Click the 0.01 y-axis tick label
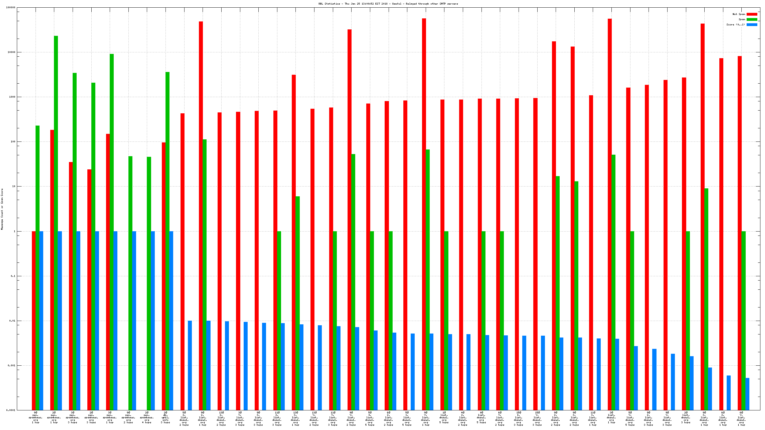This screenshot has height=430, width=765. point(12,321)
